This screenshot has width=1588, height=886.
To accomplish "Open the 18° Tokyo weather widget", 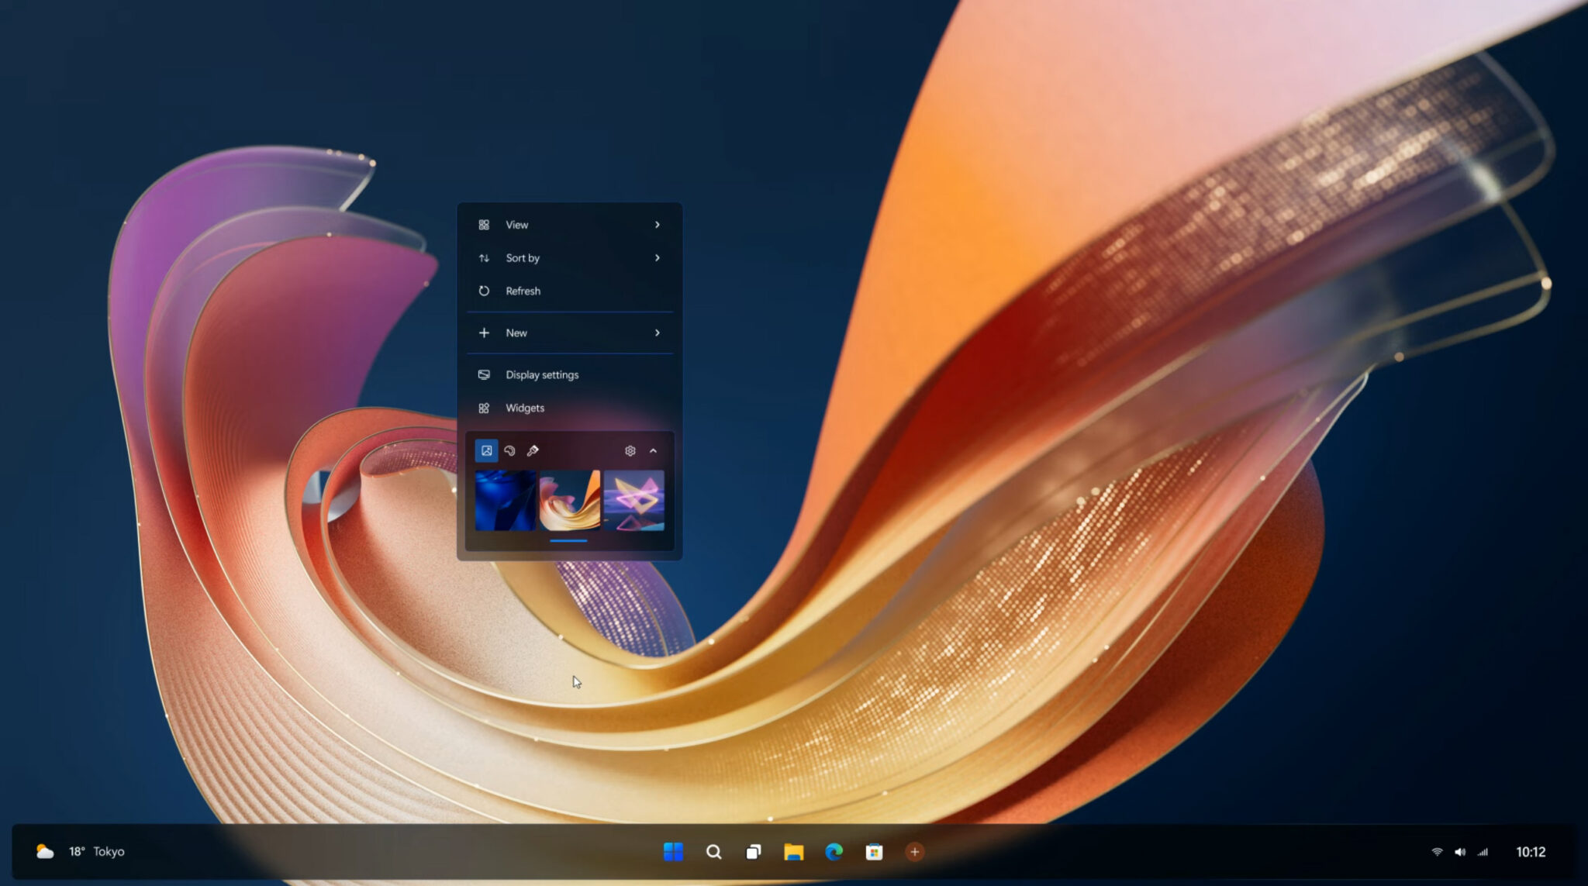I will click(78, 851).
